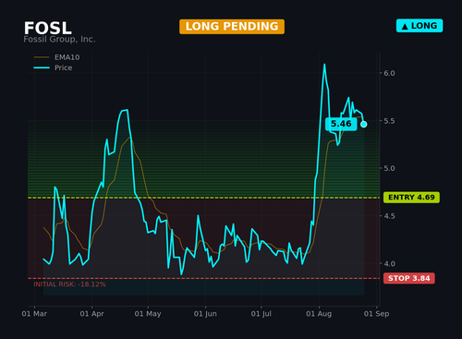
Task: Click the 6.0 y-axis tick label
Action: 389,73
